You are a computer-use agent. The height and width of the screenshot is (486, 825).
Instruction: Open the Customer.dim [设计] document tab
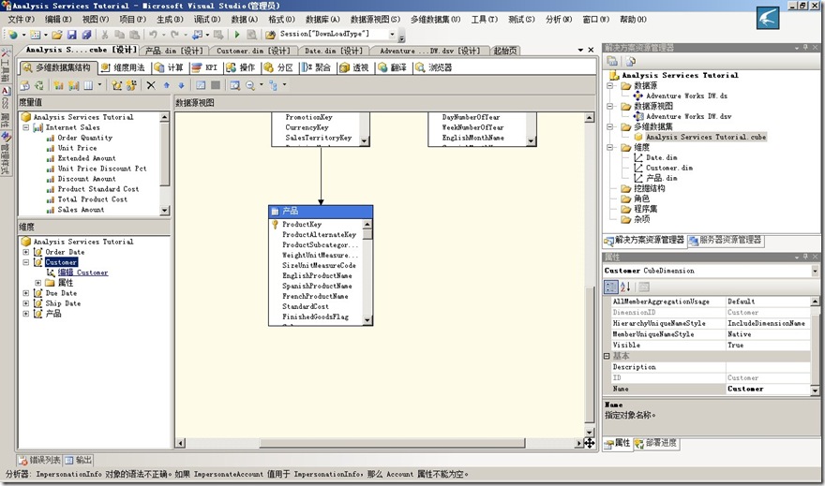(x=253, y=51)
